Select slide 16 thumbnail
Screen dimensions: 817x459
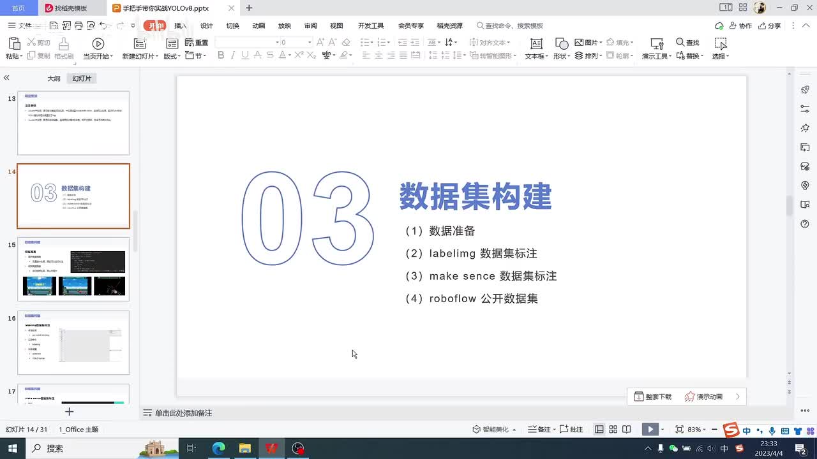click(73, 342)
